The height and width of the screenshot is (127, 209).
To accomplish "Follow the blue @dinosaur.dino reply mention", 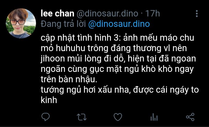I will [x=119, y=24].
